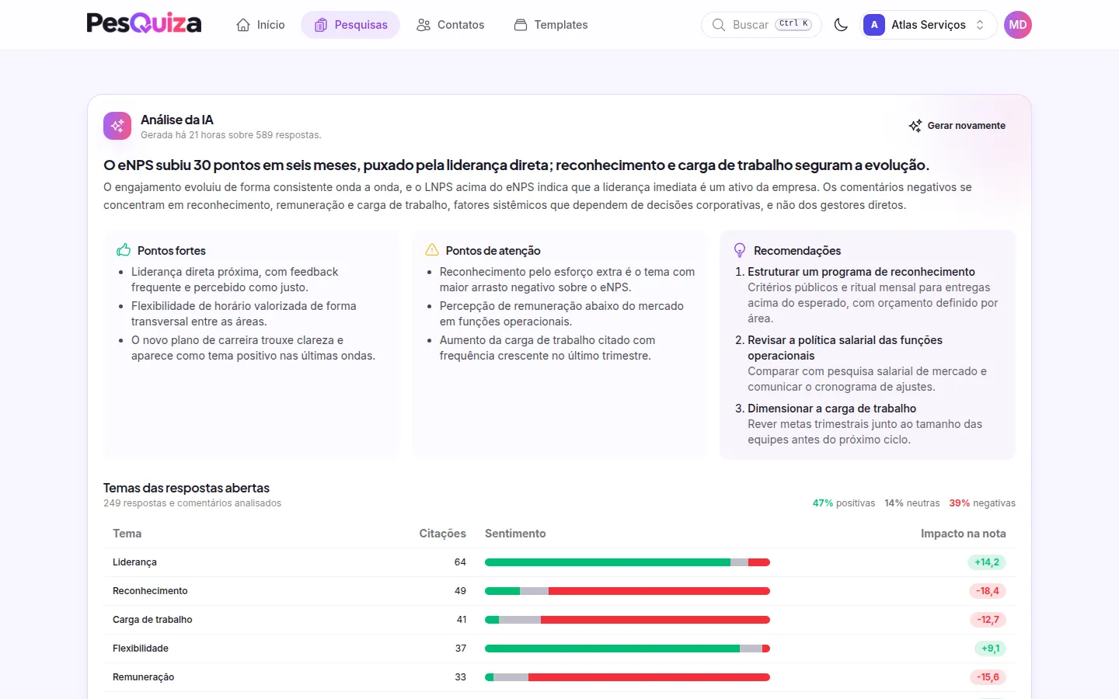The width and height of the screenshot is (1119, 699).
Task: Click recommendation "Estruturar um programa de reconhecimento"
Action: point(861,272)
